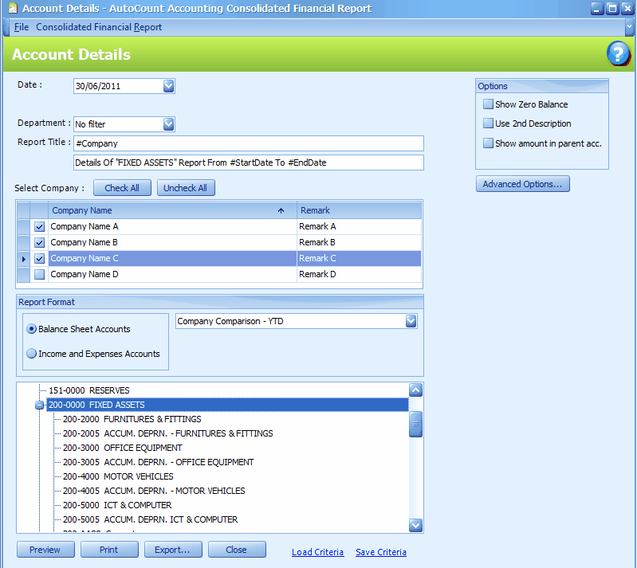The image size is (637, 568).
Task: Uncheck Company Name A checkbox
Action: [x=39, y=226]
